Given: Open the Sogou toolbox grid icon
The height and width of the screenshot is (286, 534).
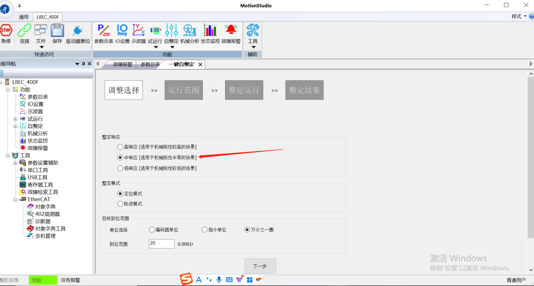Looking at the screenshot, I should (250, 280).
